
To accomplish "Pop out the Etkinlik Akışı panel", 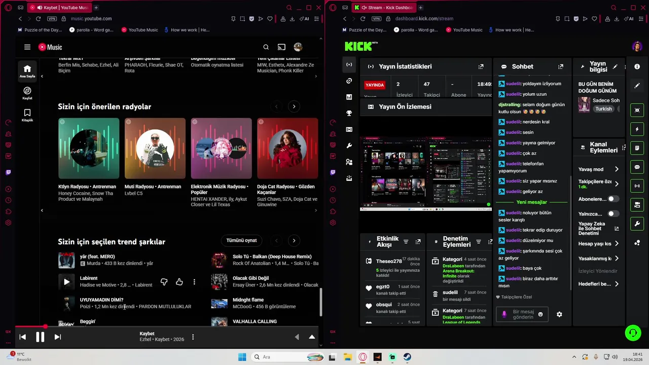I will [x=418, y=242].
